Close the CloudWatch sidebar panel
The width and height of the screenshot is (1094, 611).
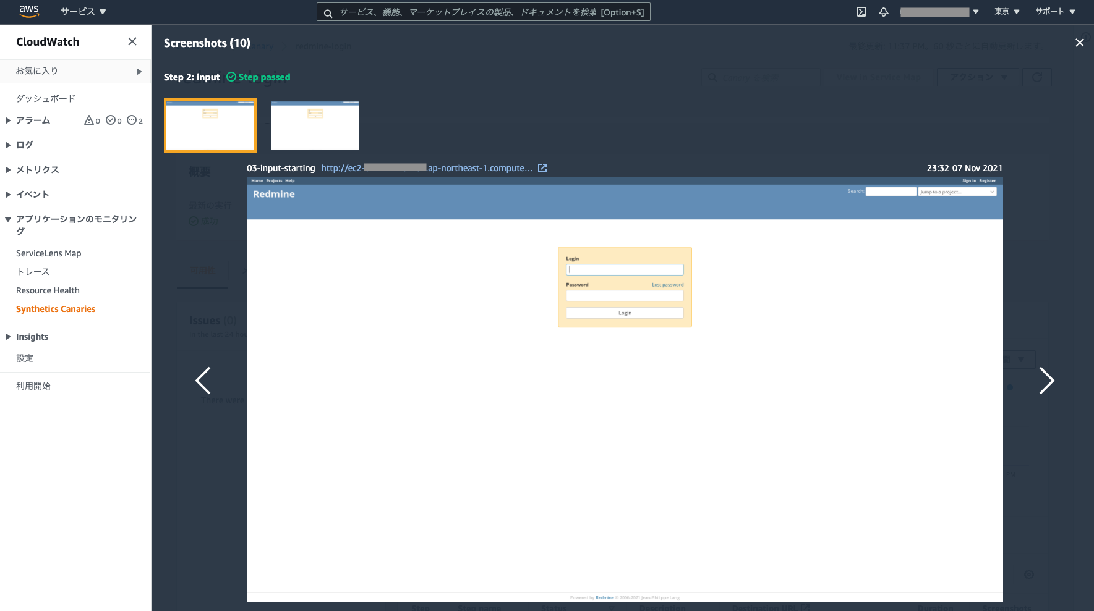pyautogui.click(x=132, y=41)
